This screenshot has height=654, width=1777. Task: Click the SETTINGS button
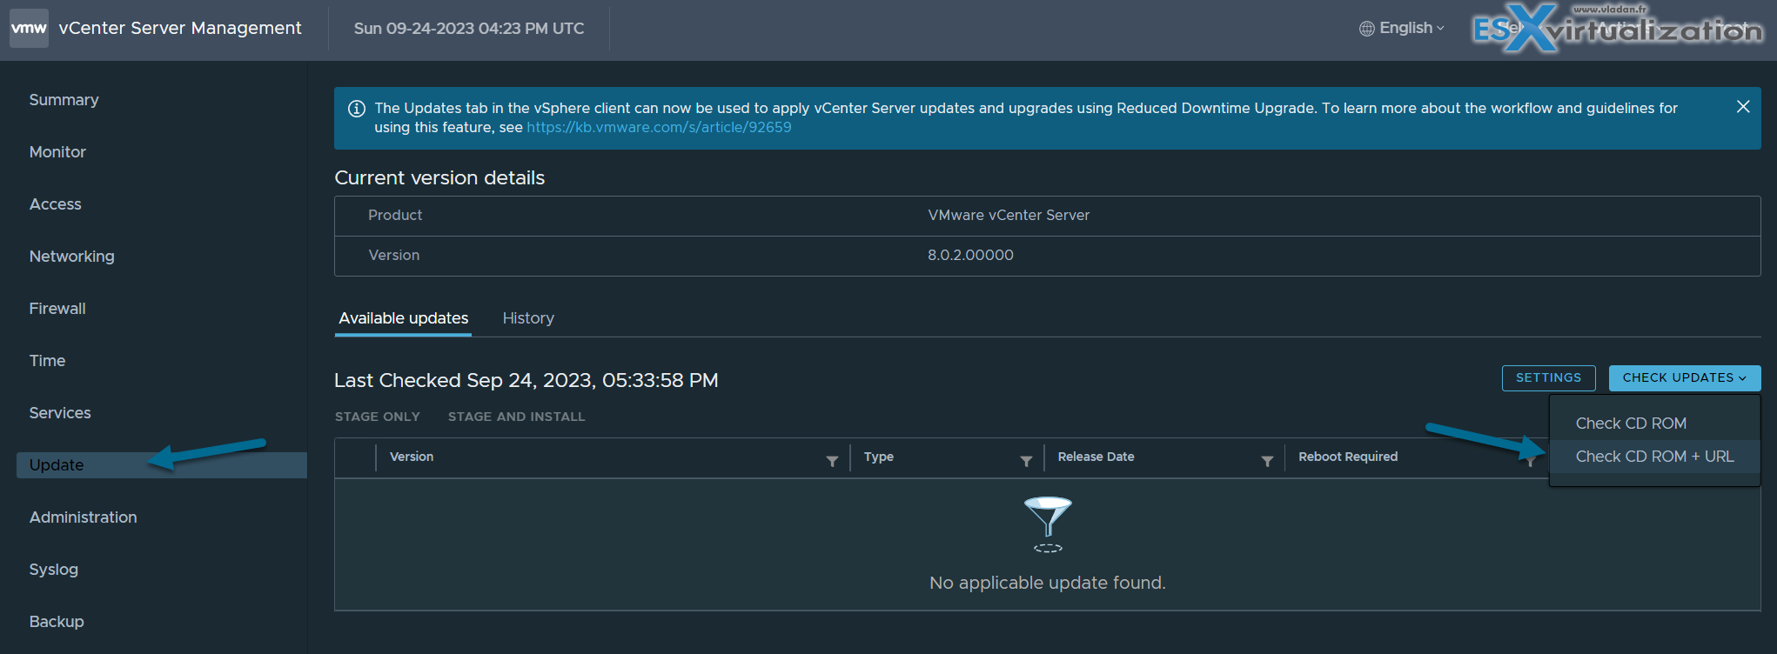(x=1548, y=378)
